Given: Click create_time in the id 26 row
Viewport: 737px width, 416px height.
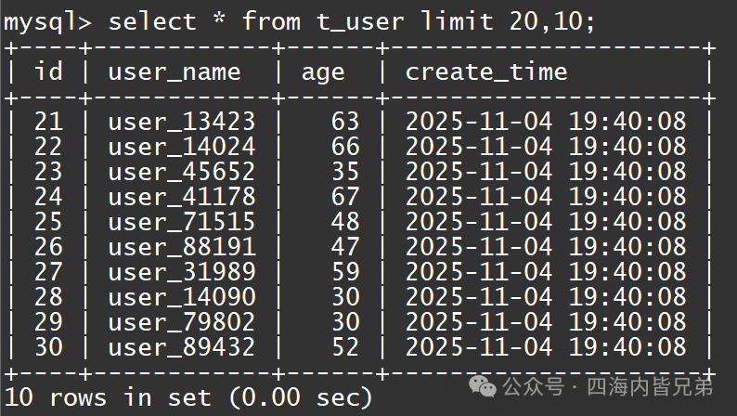Looking at the screenshot, I should click(x=546, y=247).
